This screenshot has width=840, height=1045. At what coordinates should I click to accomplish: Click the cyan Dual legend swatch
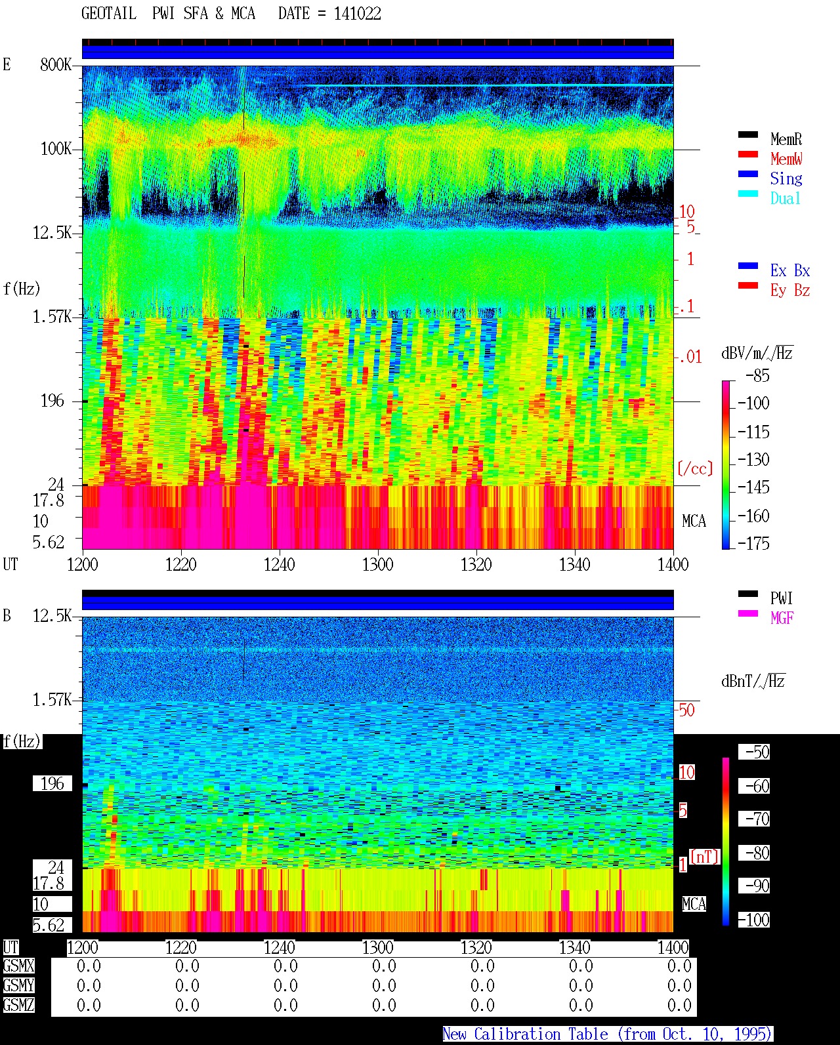click(747, 194)
